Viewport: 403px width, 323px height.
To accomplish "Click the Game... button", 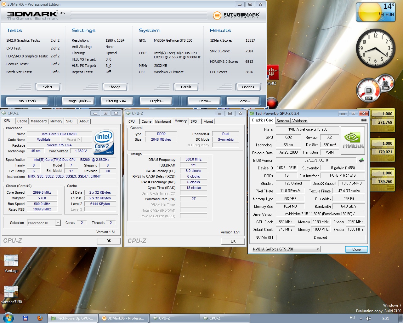I will click(244, 101).
